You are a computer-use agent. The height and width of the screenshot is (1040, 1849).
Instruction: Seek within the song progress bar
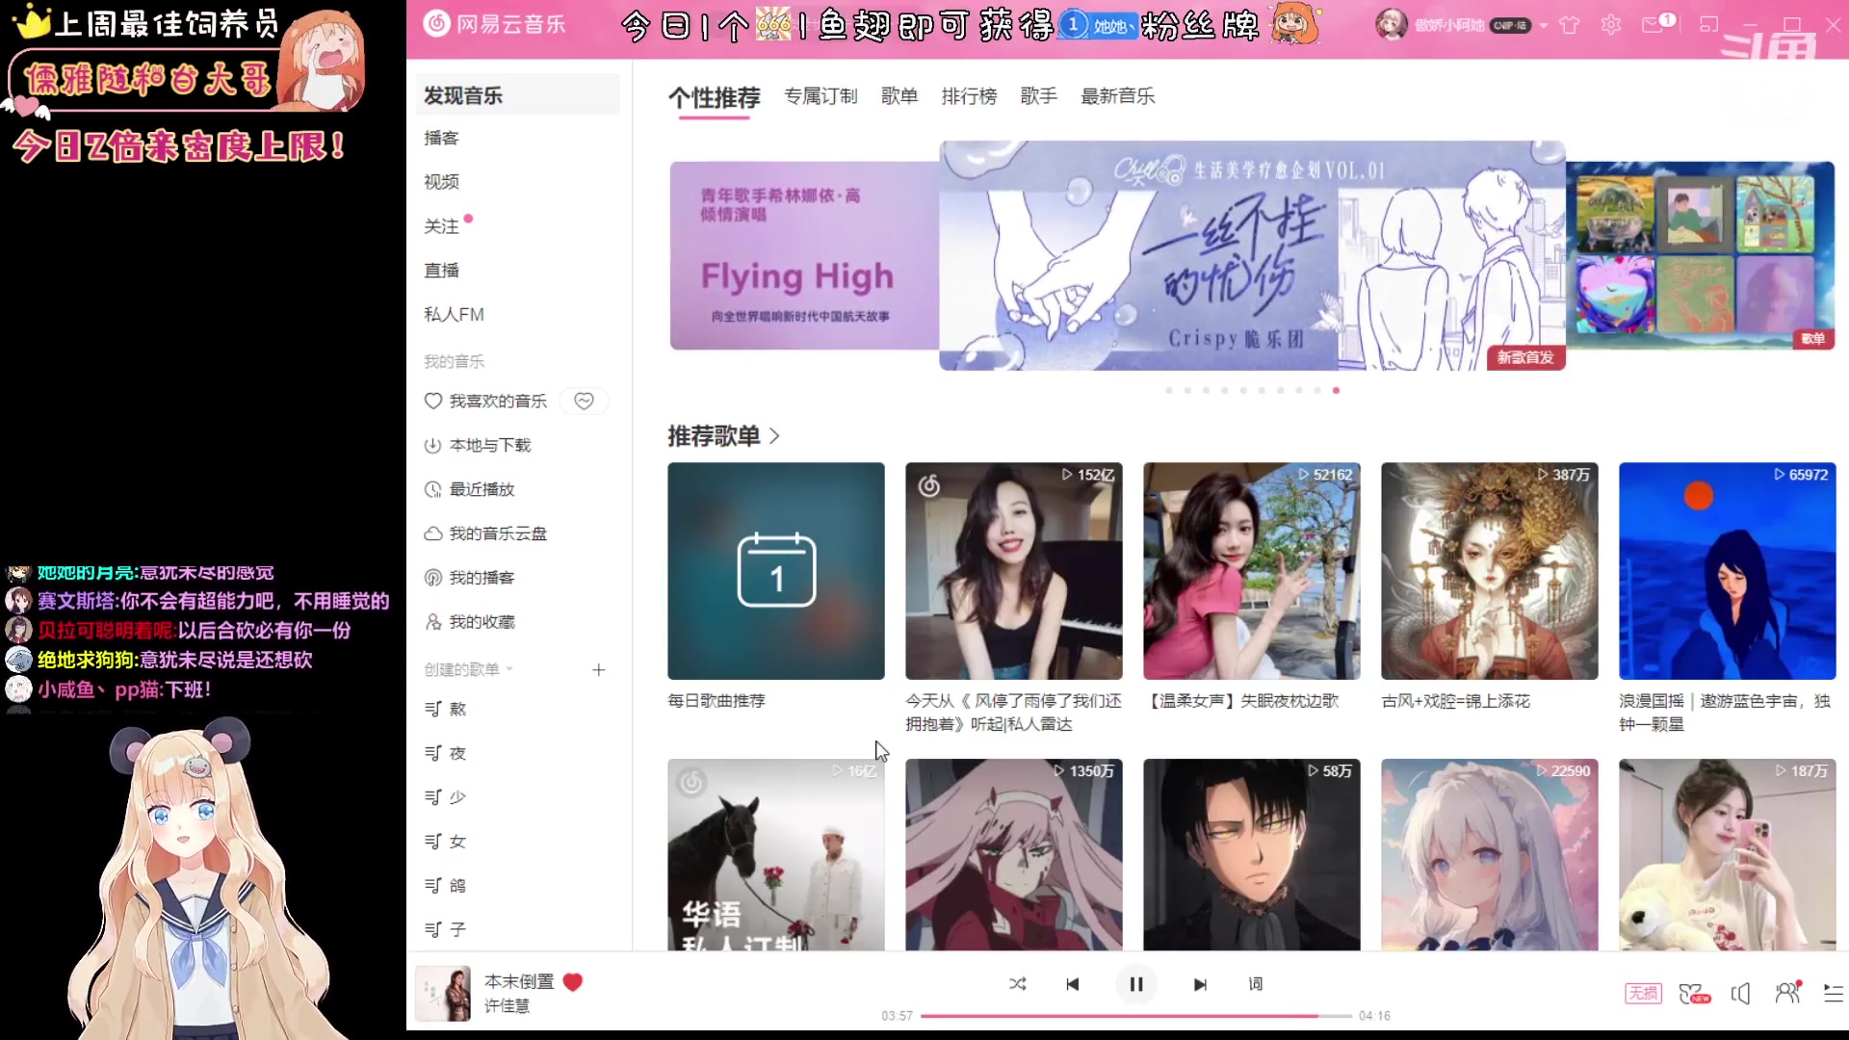(1136, 1016)
